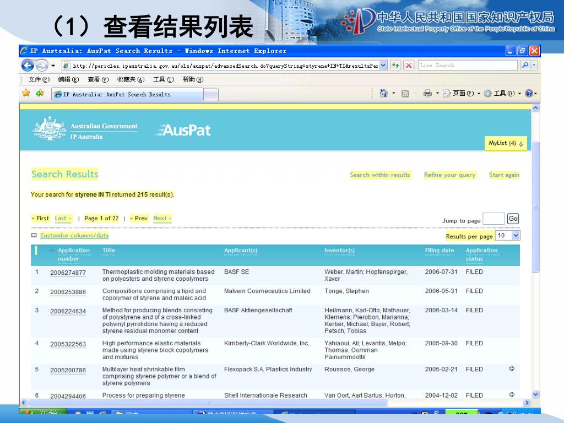Open the search provider dropdown arrow
Screen dimensions: 564x423
click(534, 66)
